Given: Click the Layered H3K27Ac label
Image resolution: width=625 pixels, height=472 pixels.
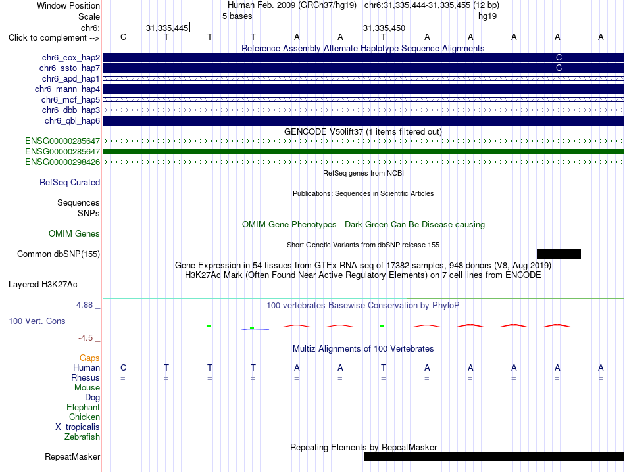Looking at the screenshot, I should 43,285.
